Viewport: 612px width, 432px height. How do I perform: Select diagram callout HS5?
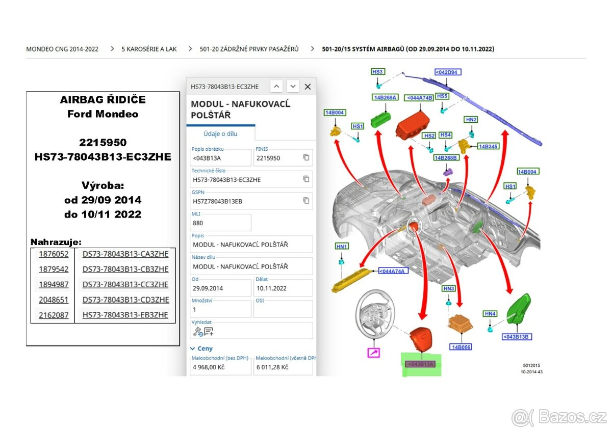point(443,96)
